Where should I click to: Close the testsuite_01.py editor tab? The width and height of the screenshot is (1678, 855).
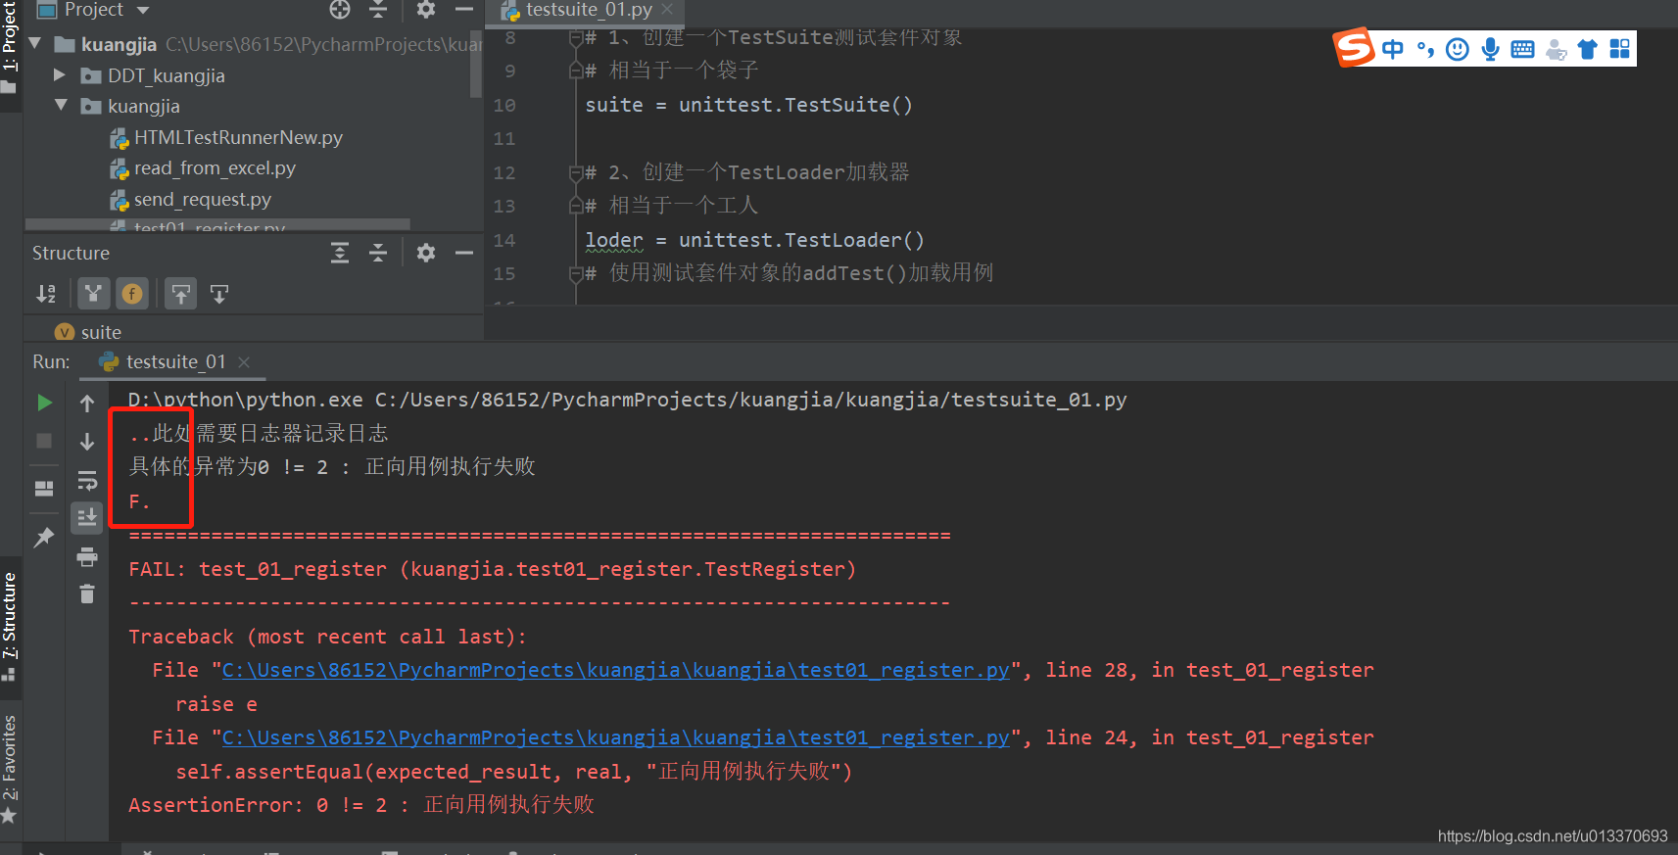667,9
